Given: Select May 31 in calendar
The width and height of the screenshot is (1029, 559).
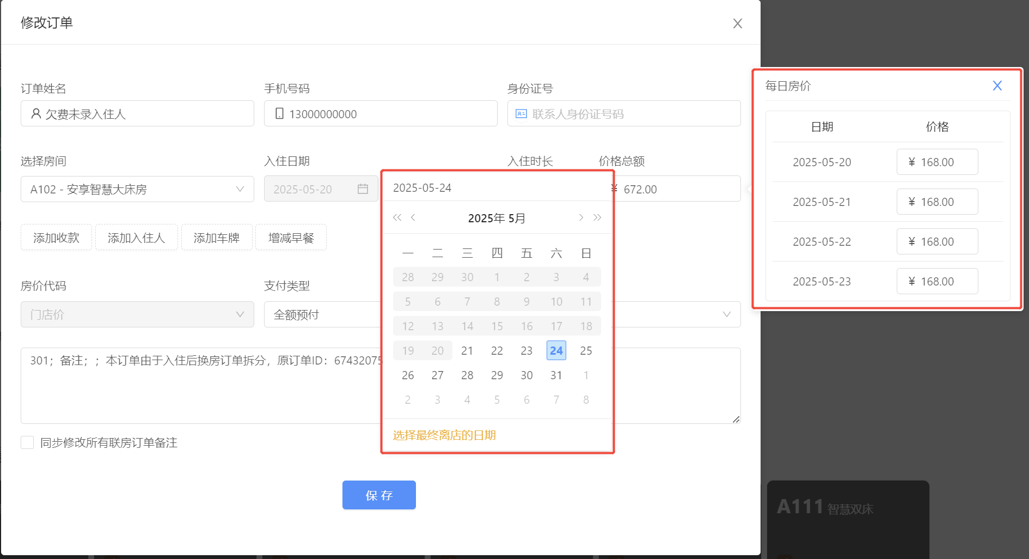Looking at the screenshot, I should pos(556,375).
